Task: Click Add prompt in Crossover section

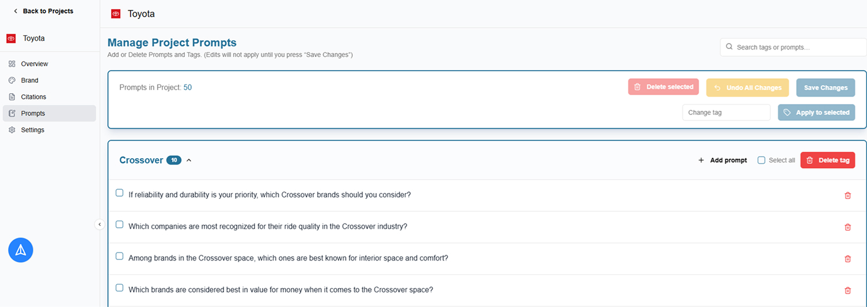Action: (x=722, y=160)
